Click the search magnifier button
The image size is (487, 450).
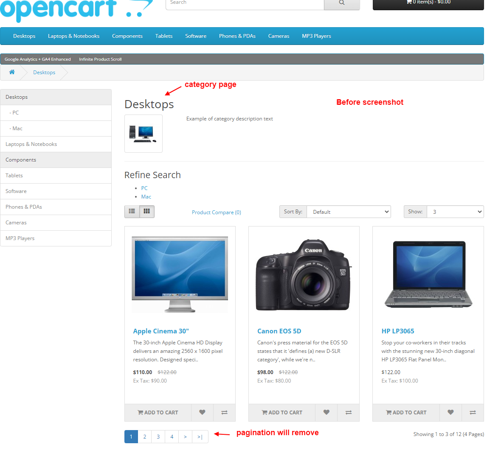(342, 3)
